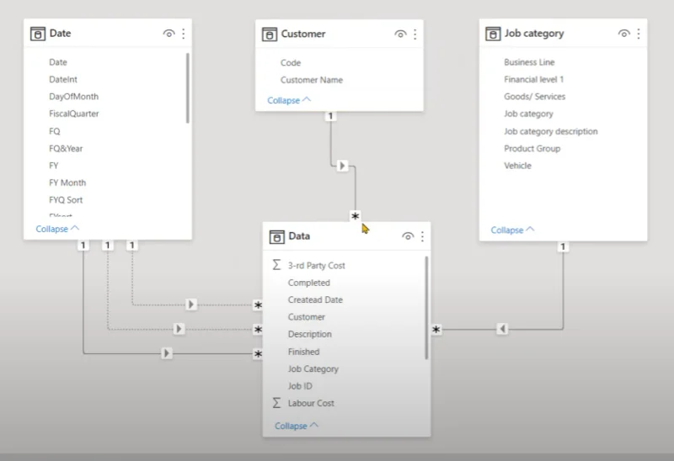Click the Data table icon in header

[277, 236]
